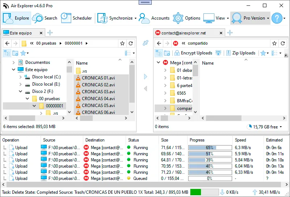The height and width of the screenshot is (197, 290).
Task: Open right pane favorites star dropdown
Action: [265, 53]
